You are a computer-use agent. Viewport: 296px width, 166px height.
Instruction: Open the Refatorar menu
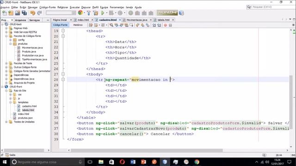[x=63, y=7]
